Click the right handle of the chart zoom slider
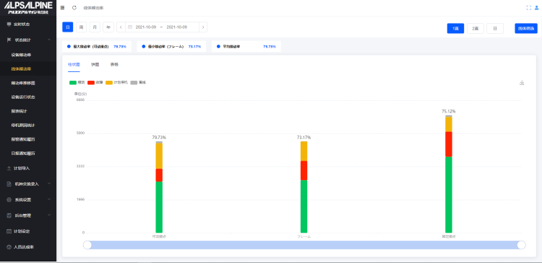This screenshot has width=542, height=263. (521, 245)
